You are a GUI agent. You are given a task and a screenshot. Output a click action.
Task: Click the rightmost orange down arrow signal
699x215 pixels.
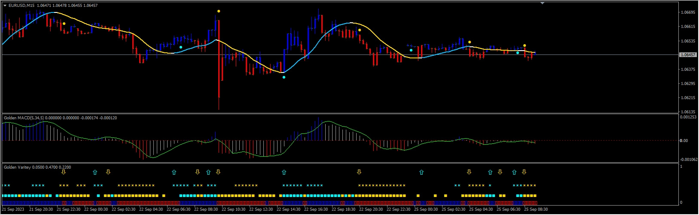(x=524, y=172)
